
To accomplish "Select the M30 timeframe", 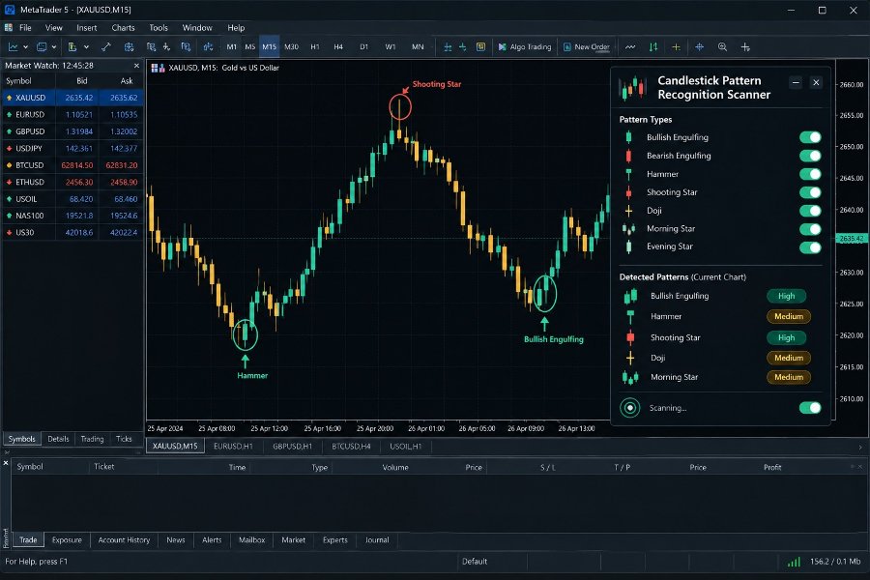I will pos(291,47).
